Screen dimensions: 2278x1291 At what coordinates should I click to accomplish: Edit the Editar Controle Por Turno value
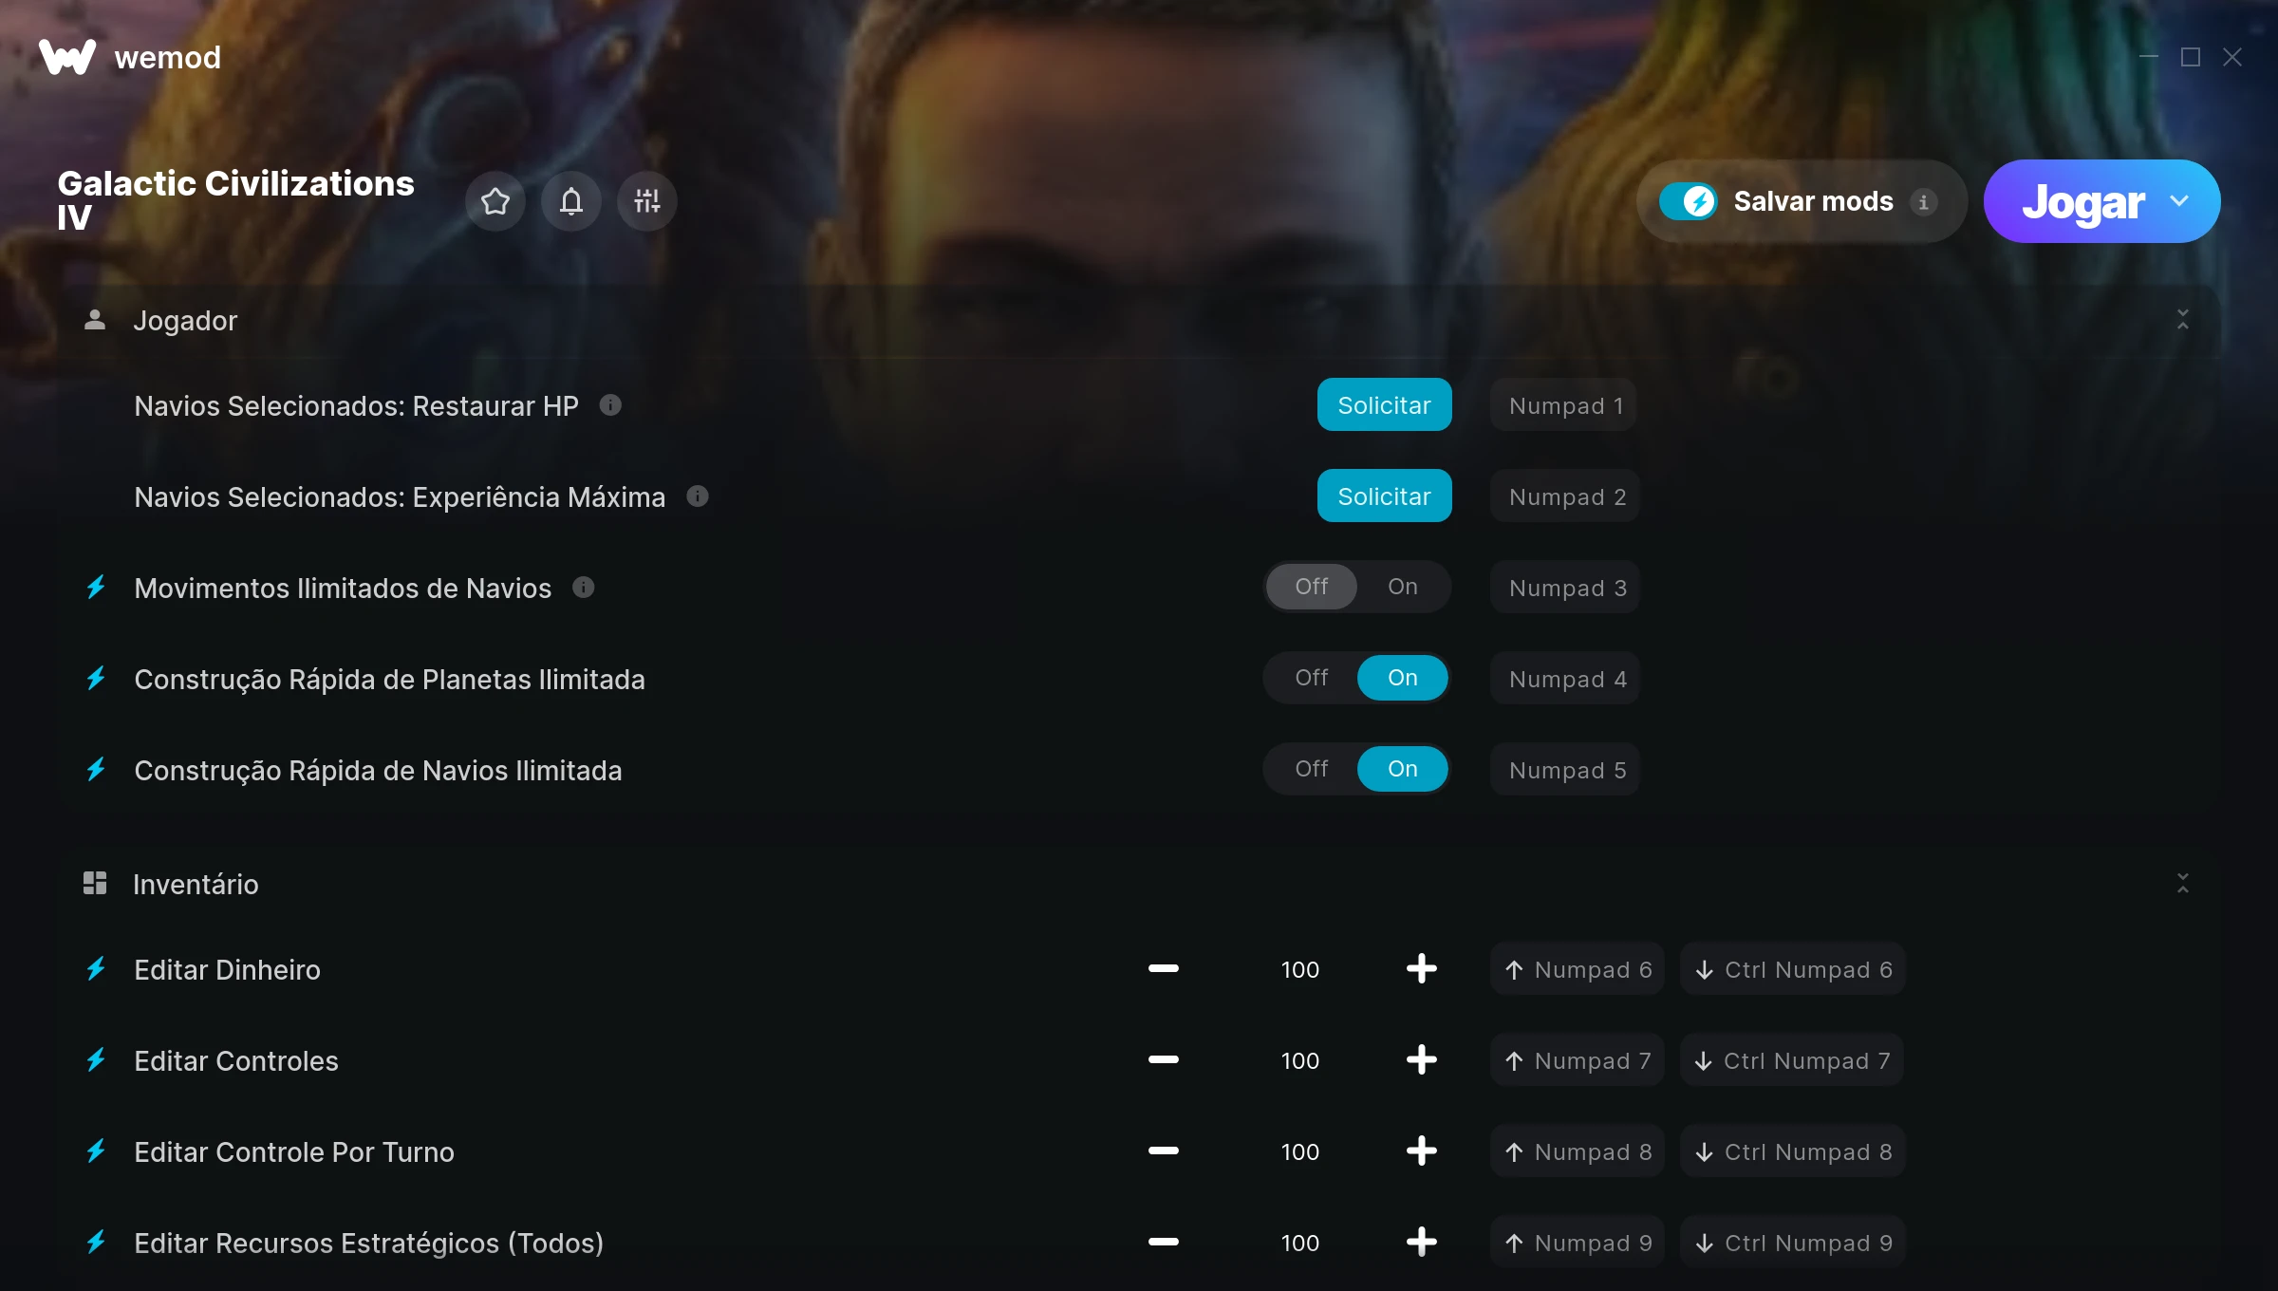[1299, 1151]
